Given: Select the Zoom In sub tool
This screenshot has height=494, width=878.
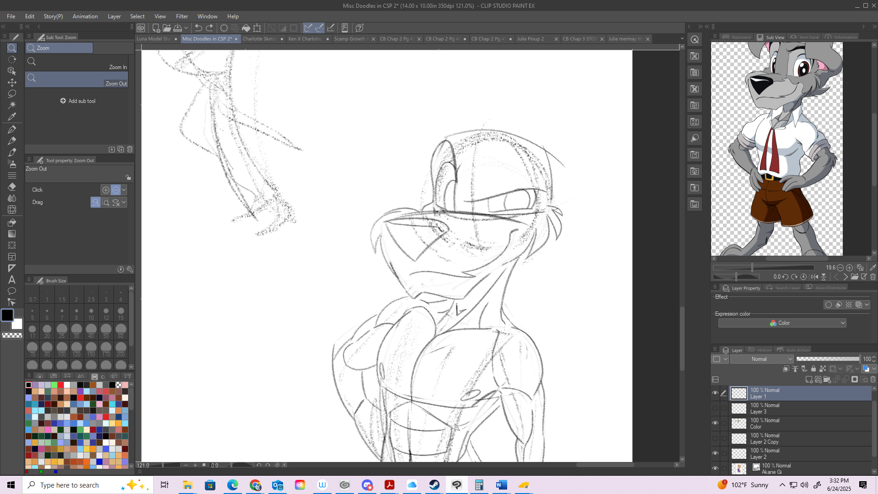Looking at the screenshot, I should [x=76, y=63].
